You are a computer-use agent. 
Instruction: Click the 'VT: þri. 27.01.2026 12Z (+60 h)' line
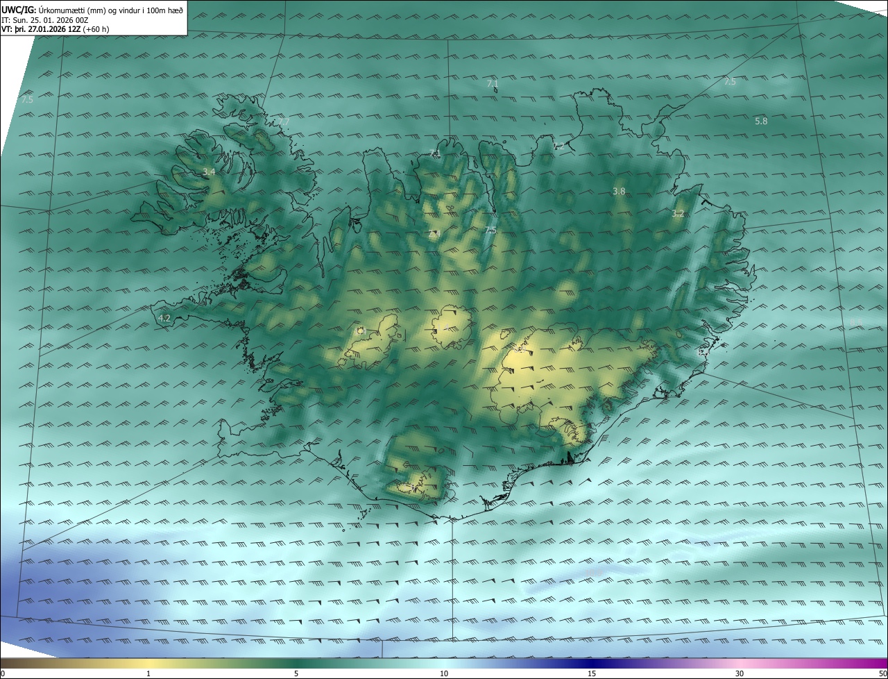55,29
